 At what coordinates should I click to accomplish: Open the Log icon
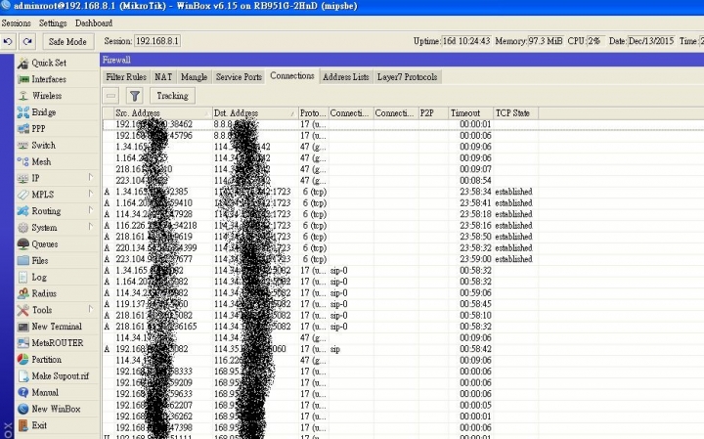tap(22, 277)
